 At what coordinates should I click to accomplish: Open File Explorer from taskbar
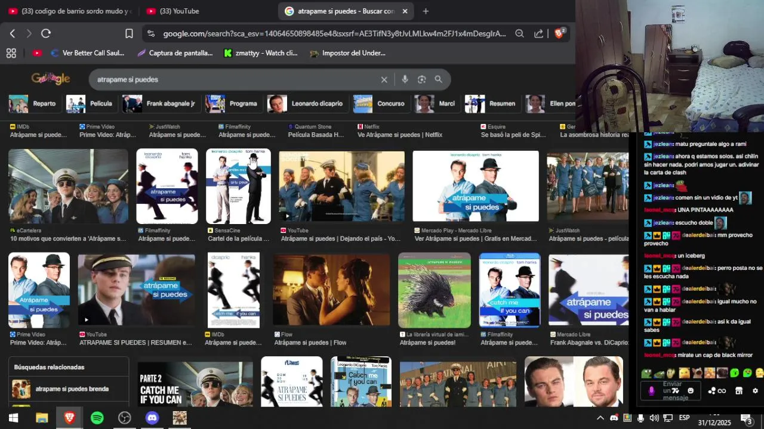[x=42, y=418]
